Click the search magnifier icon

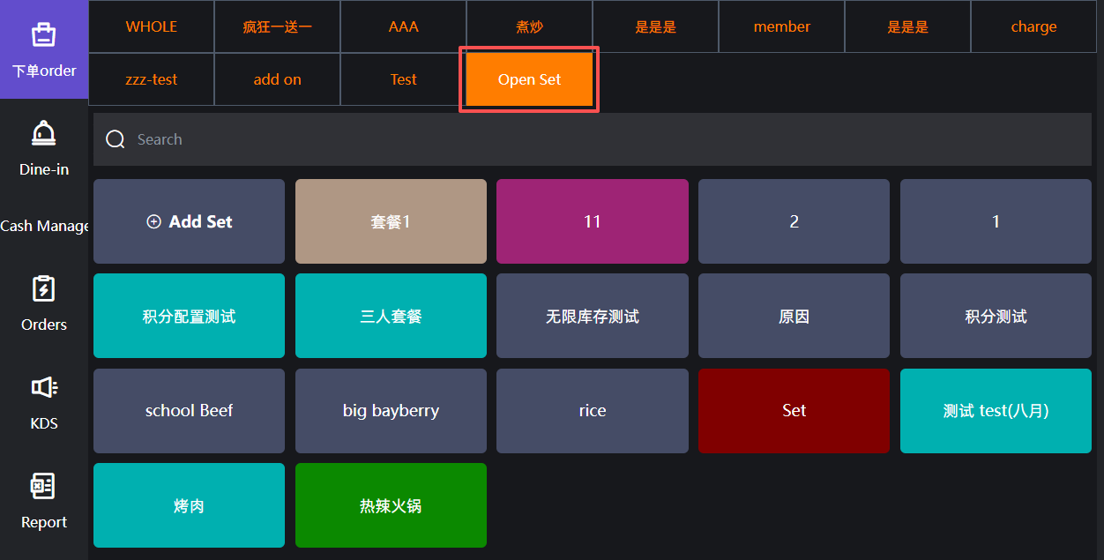115,139
